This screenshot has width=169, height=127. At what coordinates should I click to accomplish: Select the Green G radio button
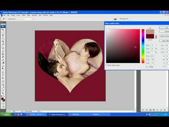click(x=147, y=60)
